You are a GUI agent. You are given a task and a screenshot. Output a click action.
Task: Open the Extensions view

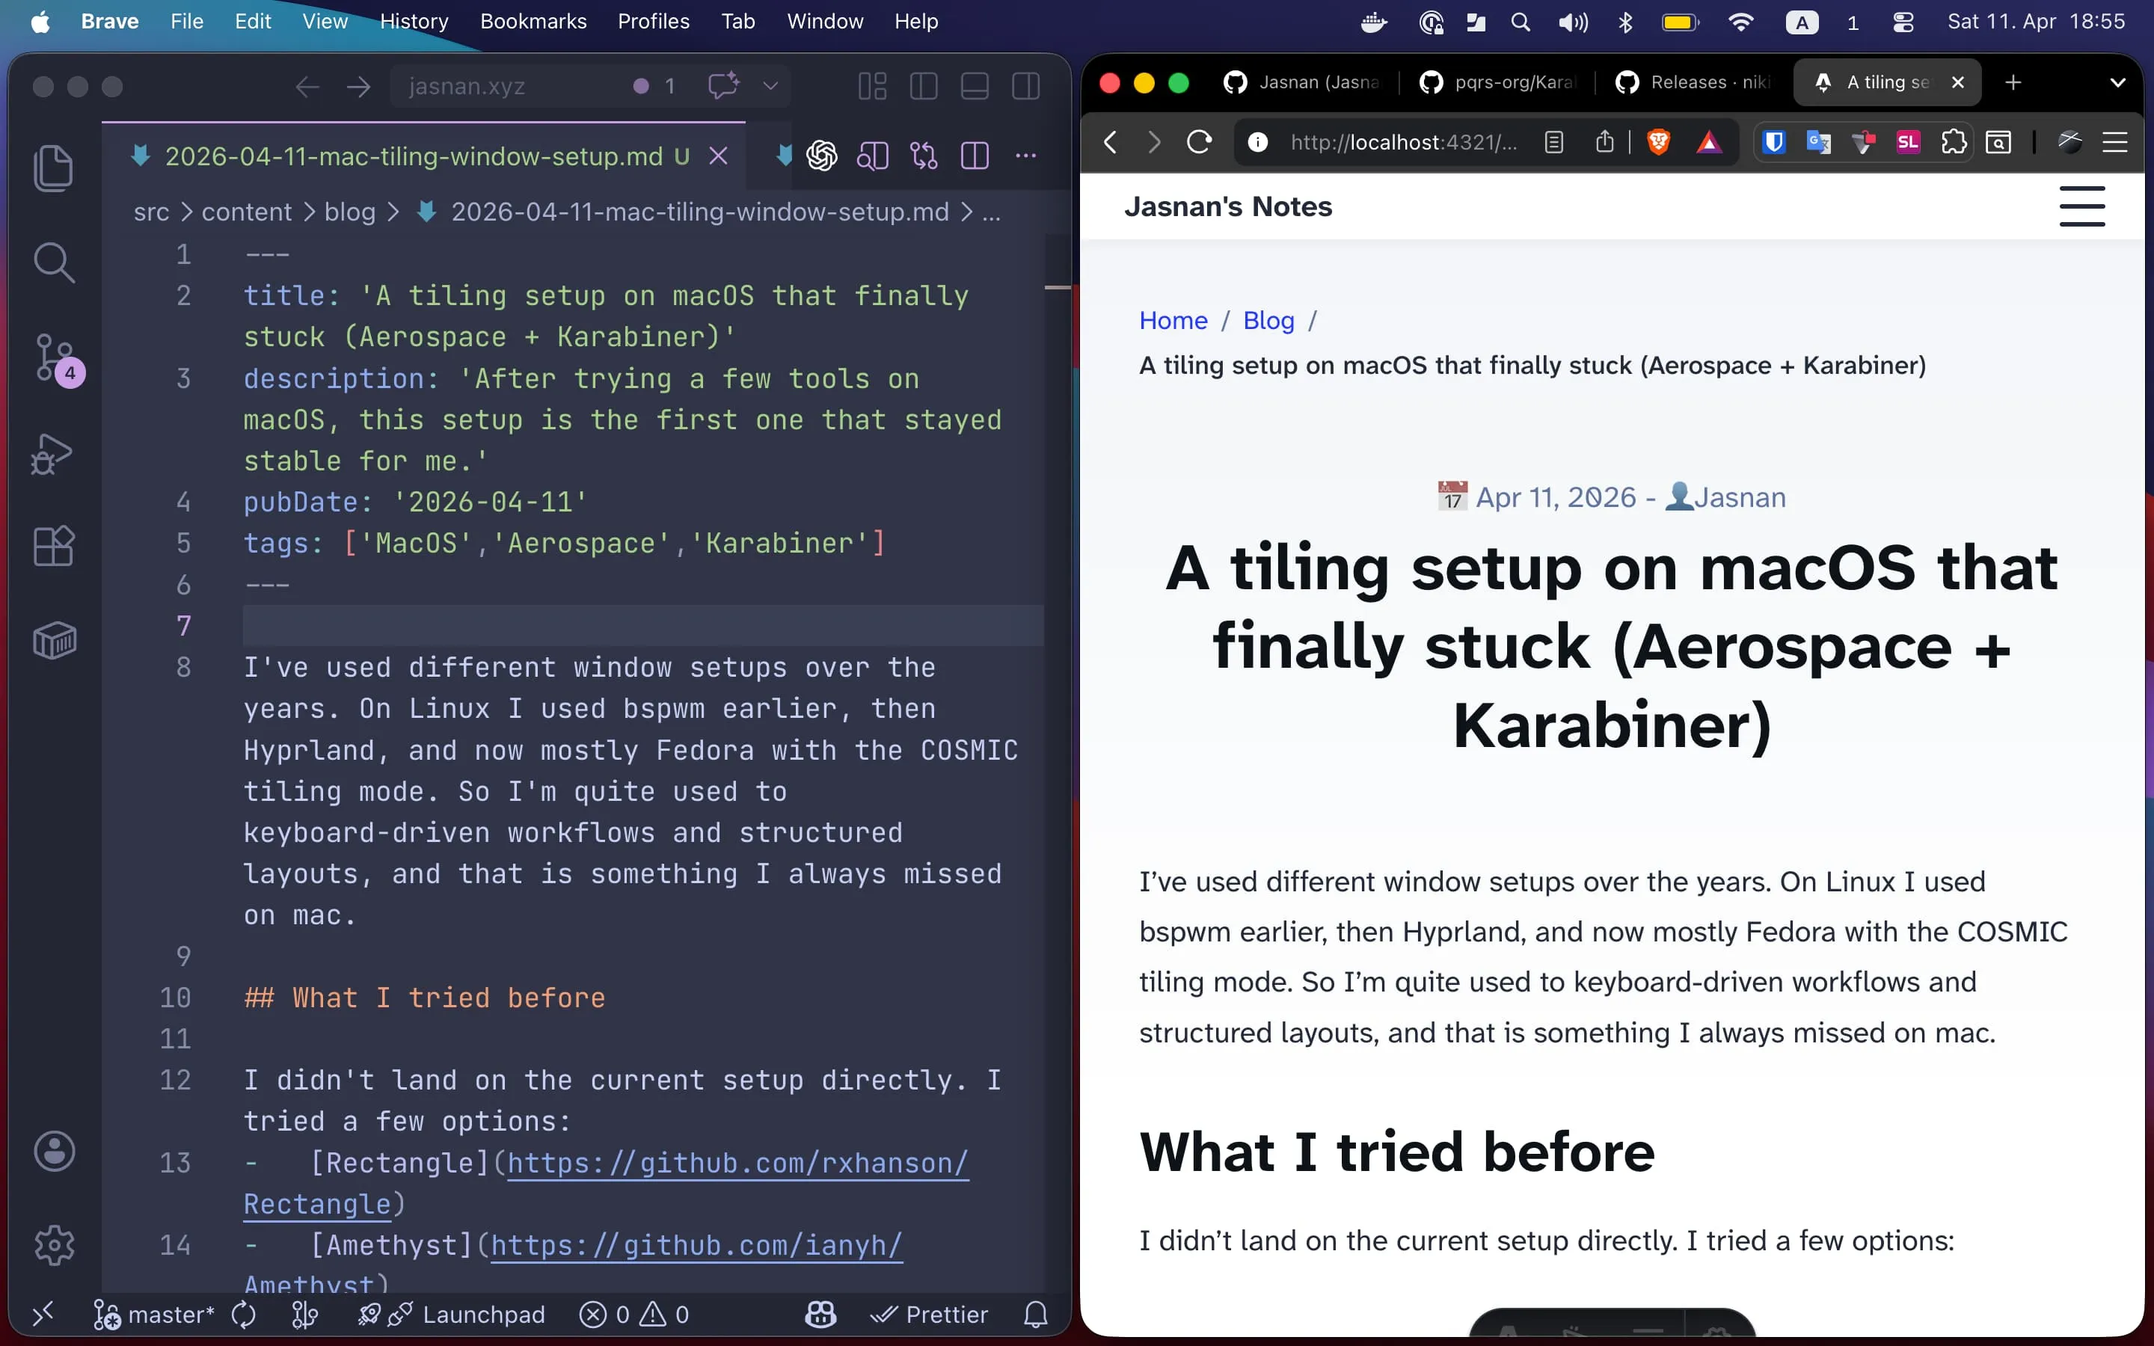tap(53, 545)
